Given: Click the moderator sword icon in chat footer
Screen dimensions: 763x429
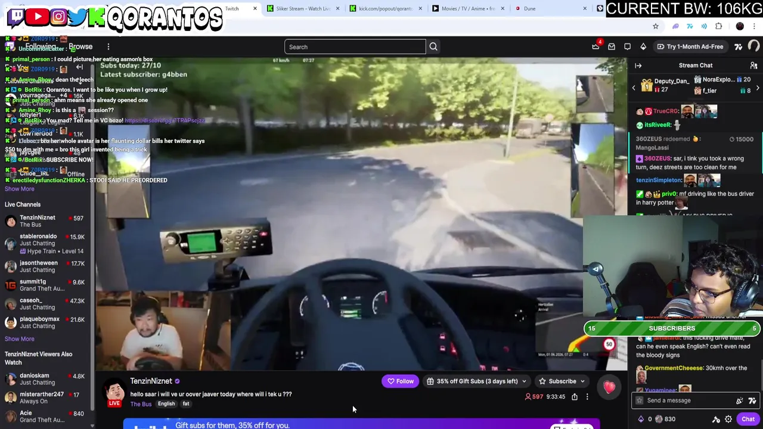Looking at the screenshot, I should pyautogui.click(x=717, y=419).
